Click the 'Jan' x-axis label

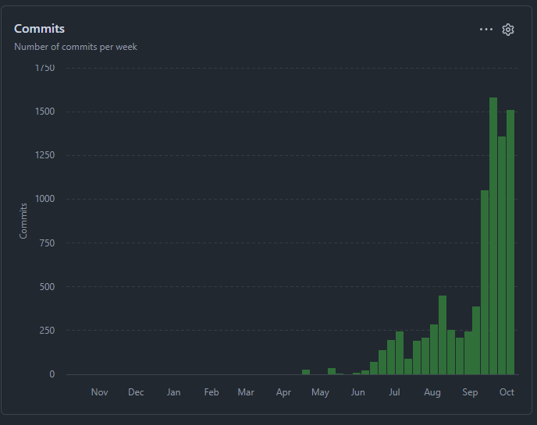coord(173,392)
